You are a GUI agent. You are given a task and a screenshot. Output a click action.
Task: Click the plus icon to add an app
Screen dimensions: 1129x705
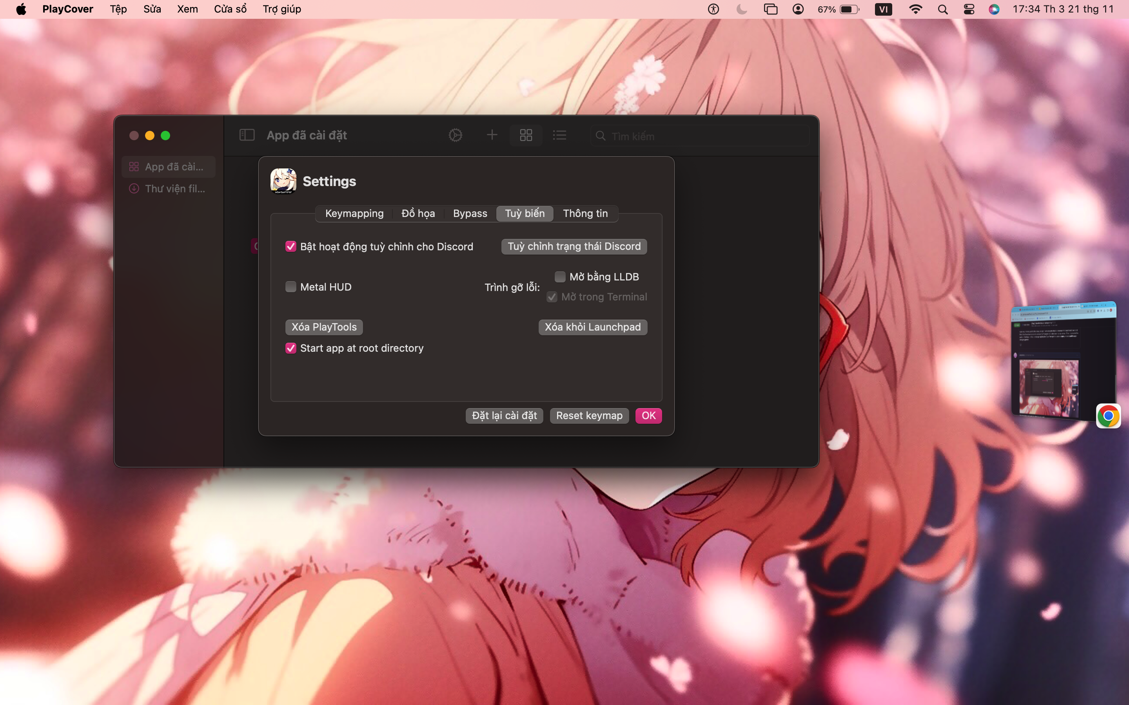point(492,135)
